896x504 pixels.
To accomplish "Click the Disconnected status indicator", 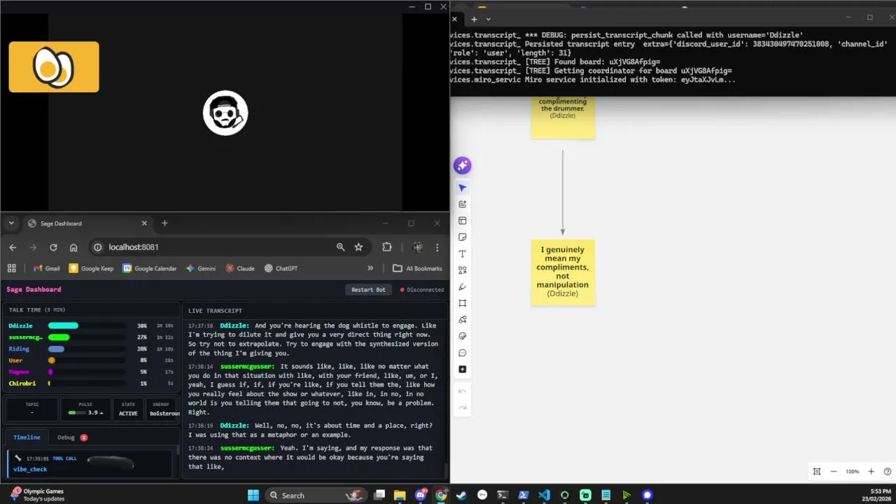I will (422, 290).
